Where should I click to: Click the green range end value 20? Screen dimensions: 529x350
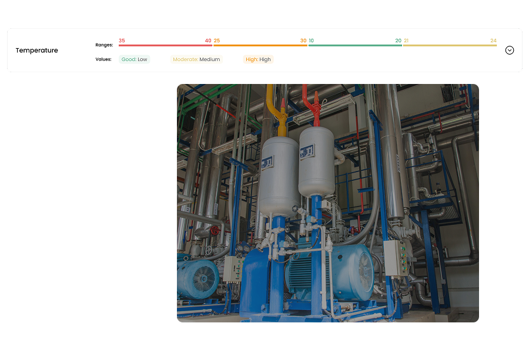(x=398, y=41)
